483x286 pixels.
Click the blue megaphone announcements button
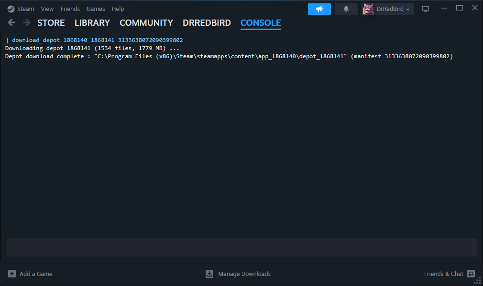pyautogui.click(x=319, y=9)
